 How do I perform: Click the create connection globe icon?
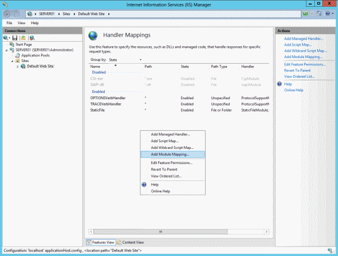point(6,38)
